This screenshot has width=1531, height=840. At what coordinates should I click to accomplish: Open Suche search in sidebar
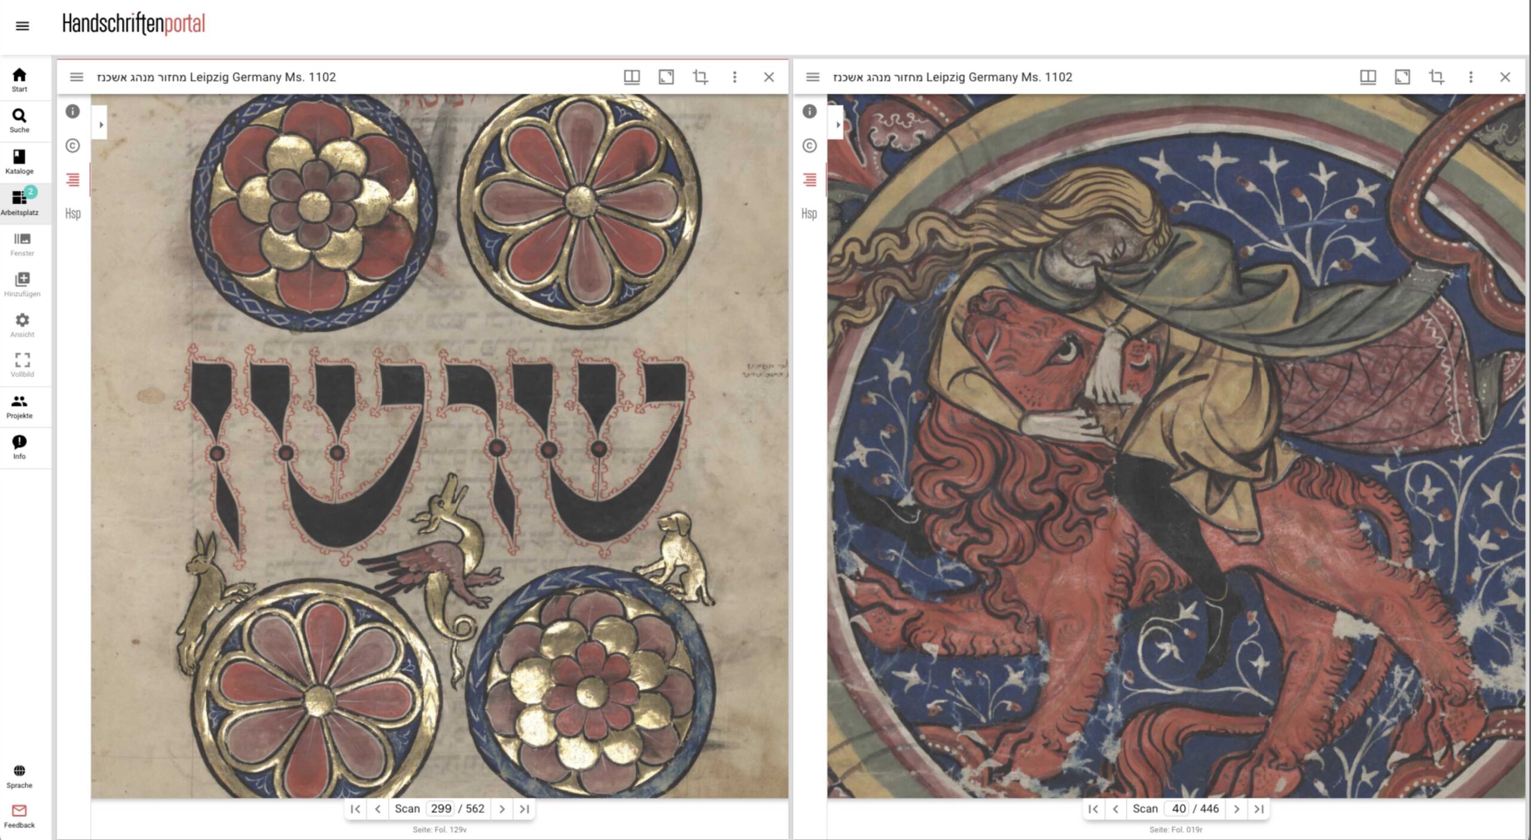[x=19, y=120]
